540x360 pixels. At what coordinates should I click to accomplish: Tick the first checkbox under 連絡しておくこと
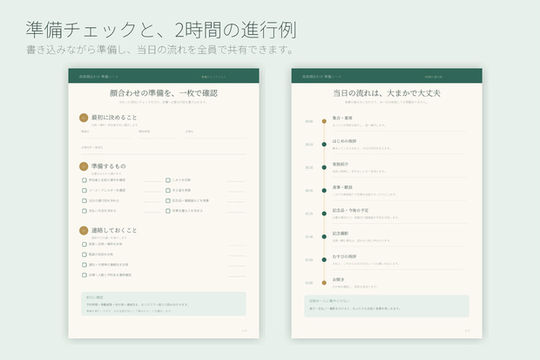84,244
